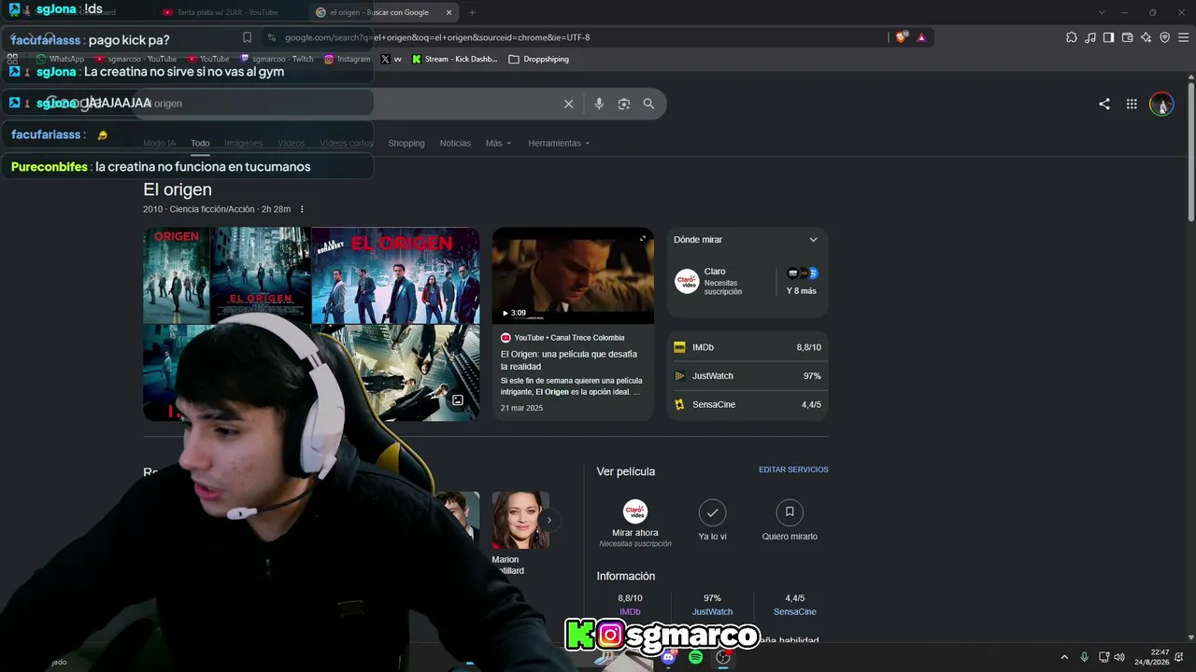Switch to the Todo results tab
This screenshot has width=1196, height=672.
pos(200,143)
